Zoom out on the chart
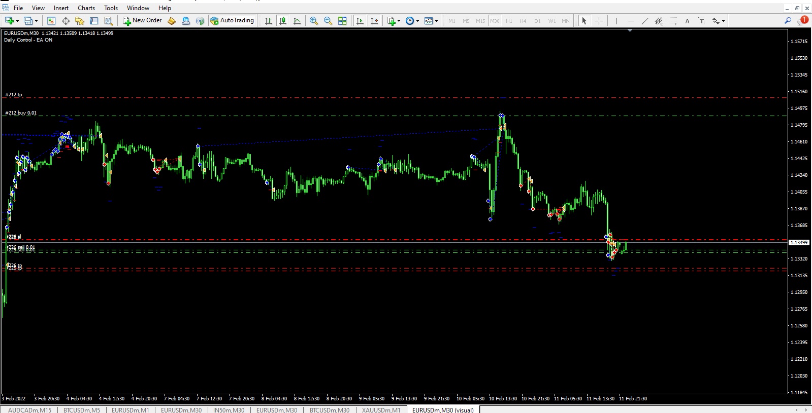Image resolution: width=812 pixels, height=413 pixels. tap(328, 21)
